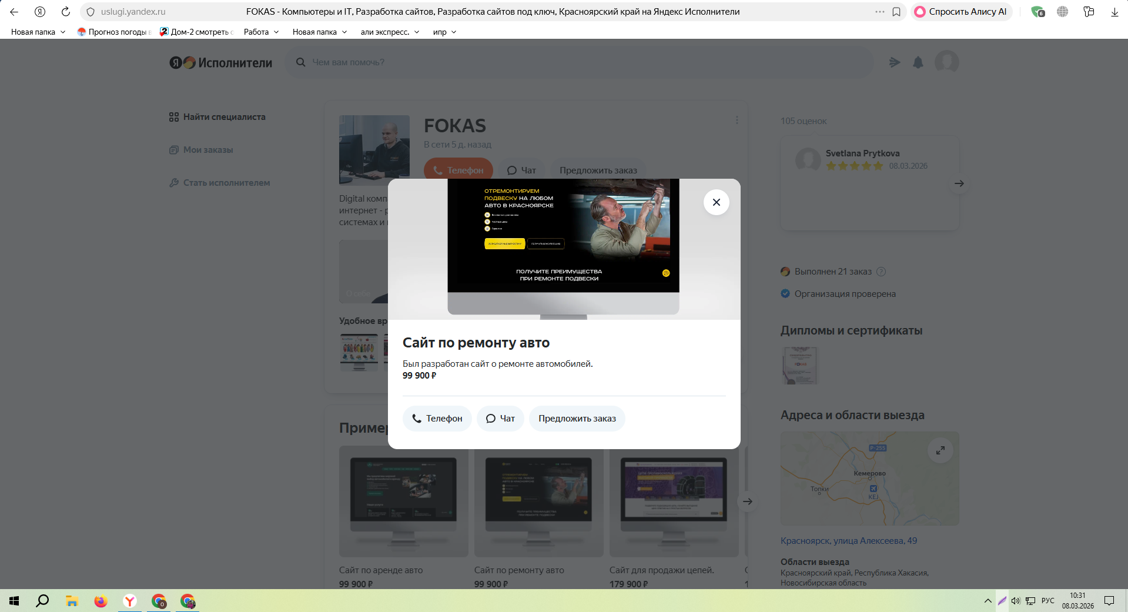Expand the Работа bookmark folder

pyautogui.click(x=261, y=32)
